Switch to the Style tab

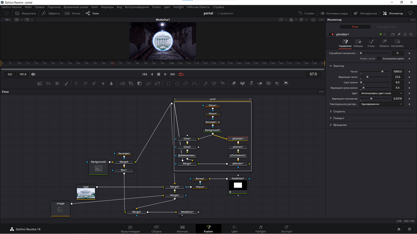[371, 43]
